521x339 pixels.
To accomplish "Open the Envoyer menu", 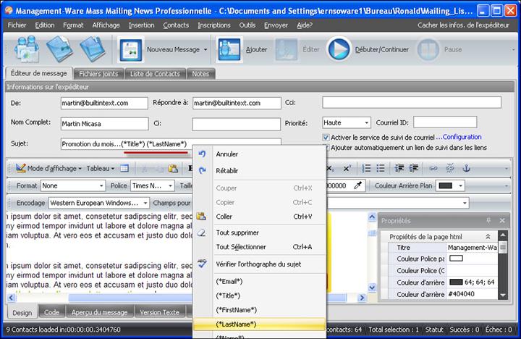I will 276,25.
